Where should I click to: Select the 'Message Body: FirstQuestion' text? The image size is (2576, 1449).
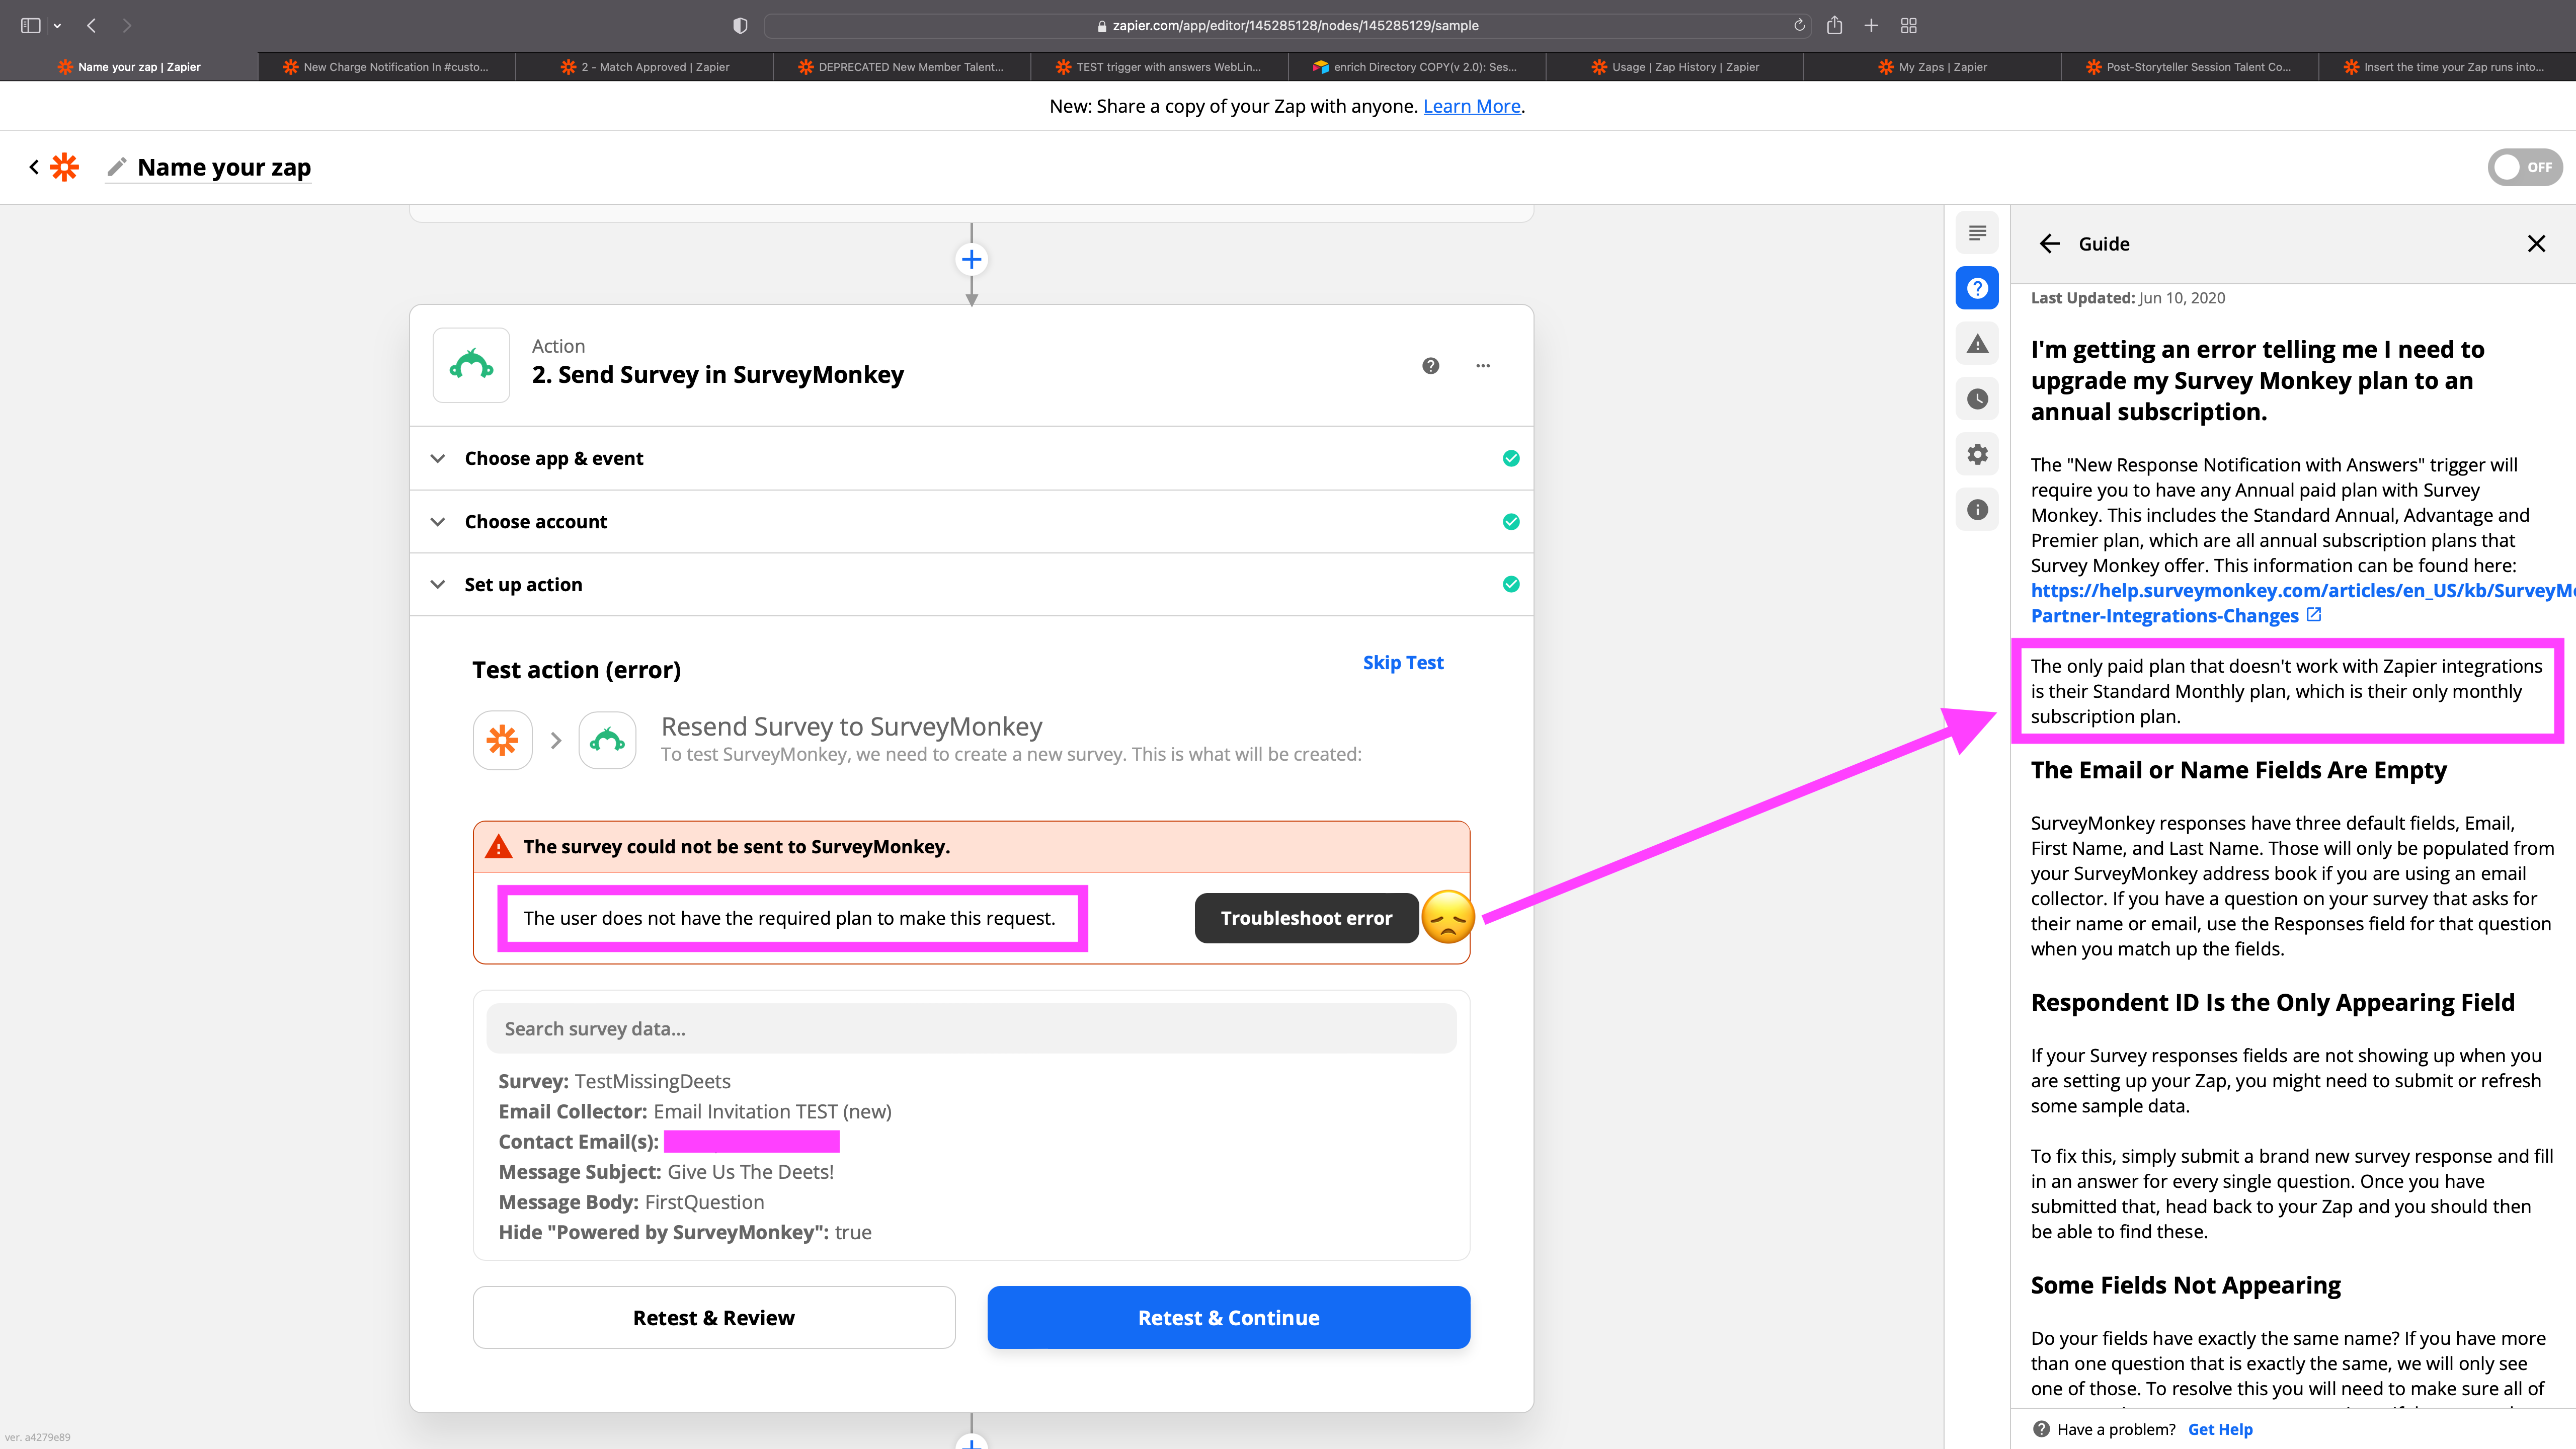coord(631,1202)
